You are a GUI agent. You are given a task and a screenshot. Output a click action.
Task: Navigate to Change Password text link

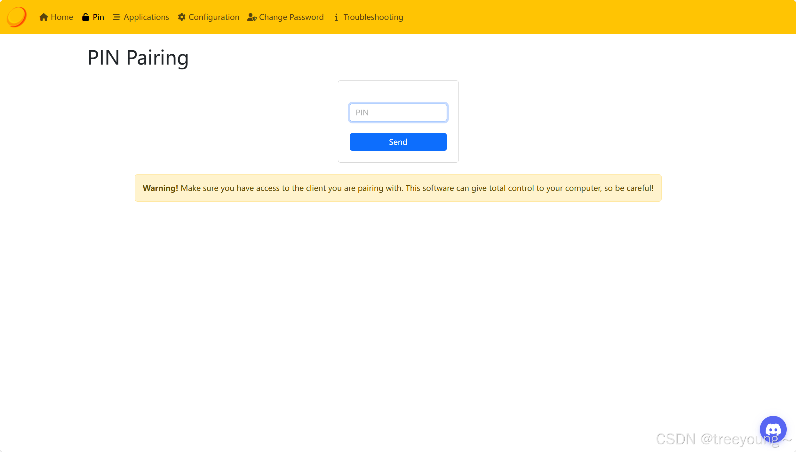291,17
